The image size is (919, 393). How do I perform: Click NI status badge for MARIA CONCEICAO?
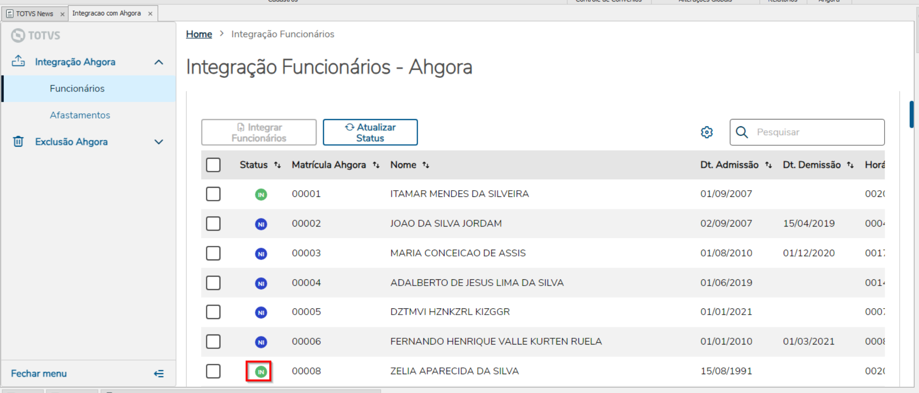261,254
